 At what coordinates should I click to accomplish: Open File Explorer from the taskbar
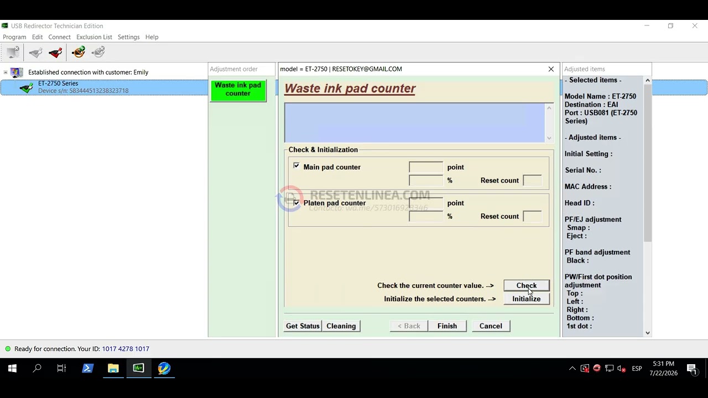(113, 368)
